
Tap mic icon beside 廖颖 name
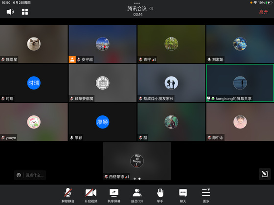[71, 138]
